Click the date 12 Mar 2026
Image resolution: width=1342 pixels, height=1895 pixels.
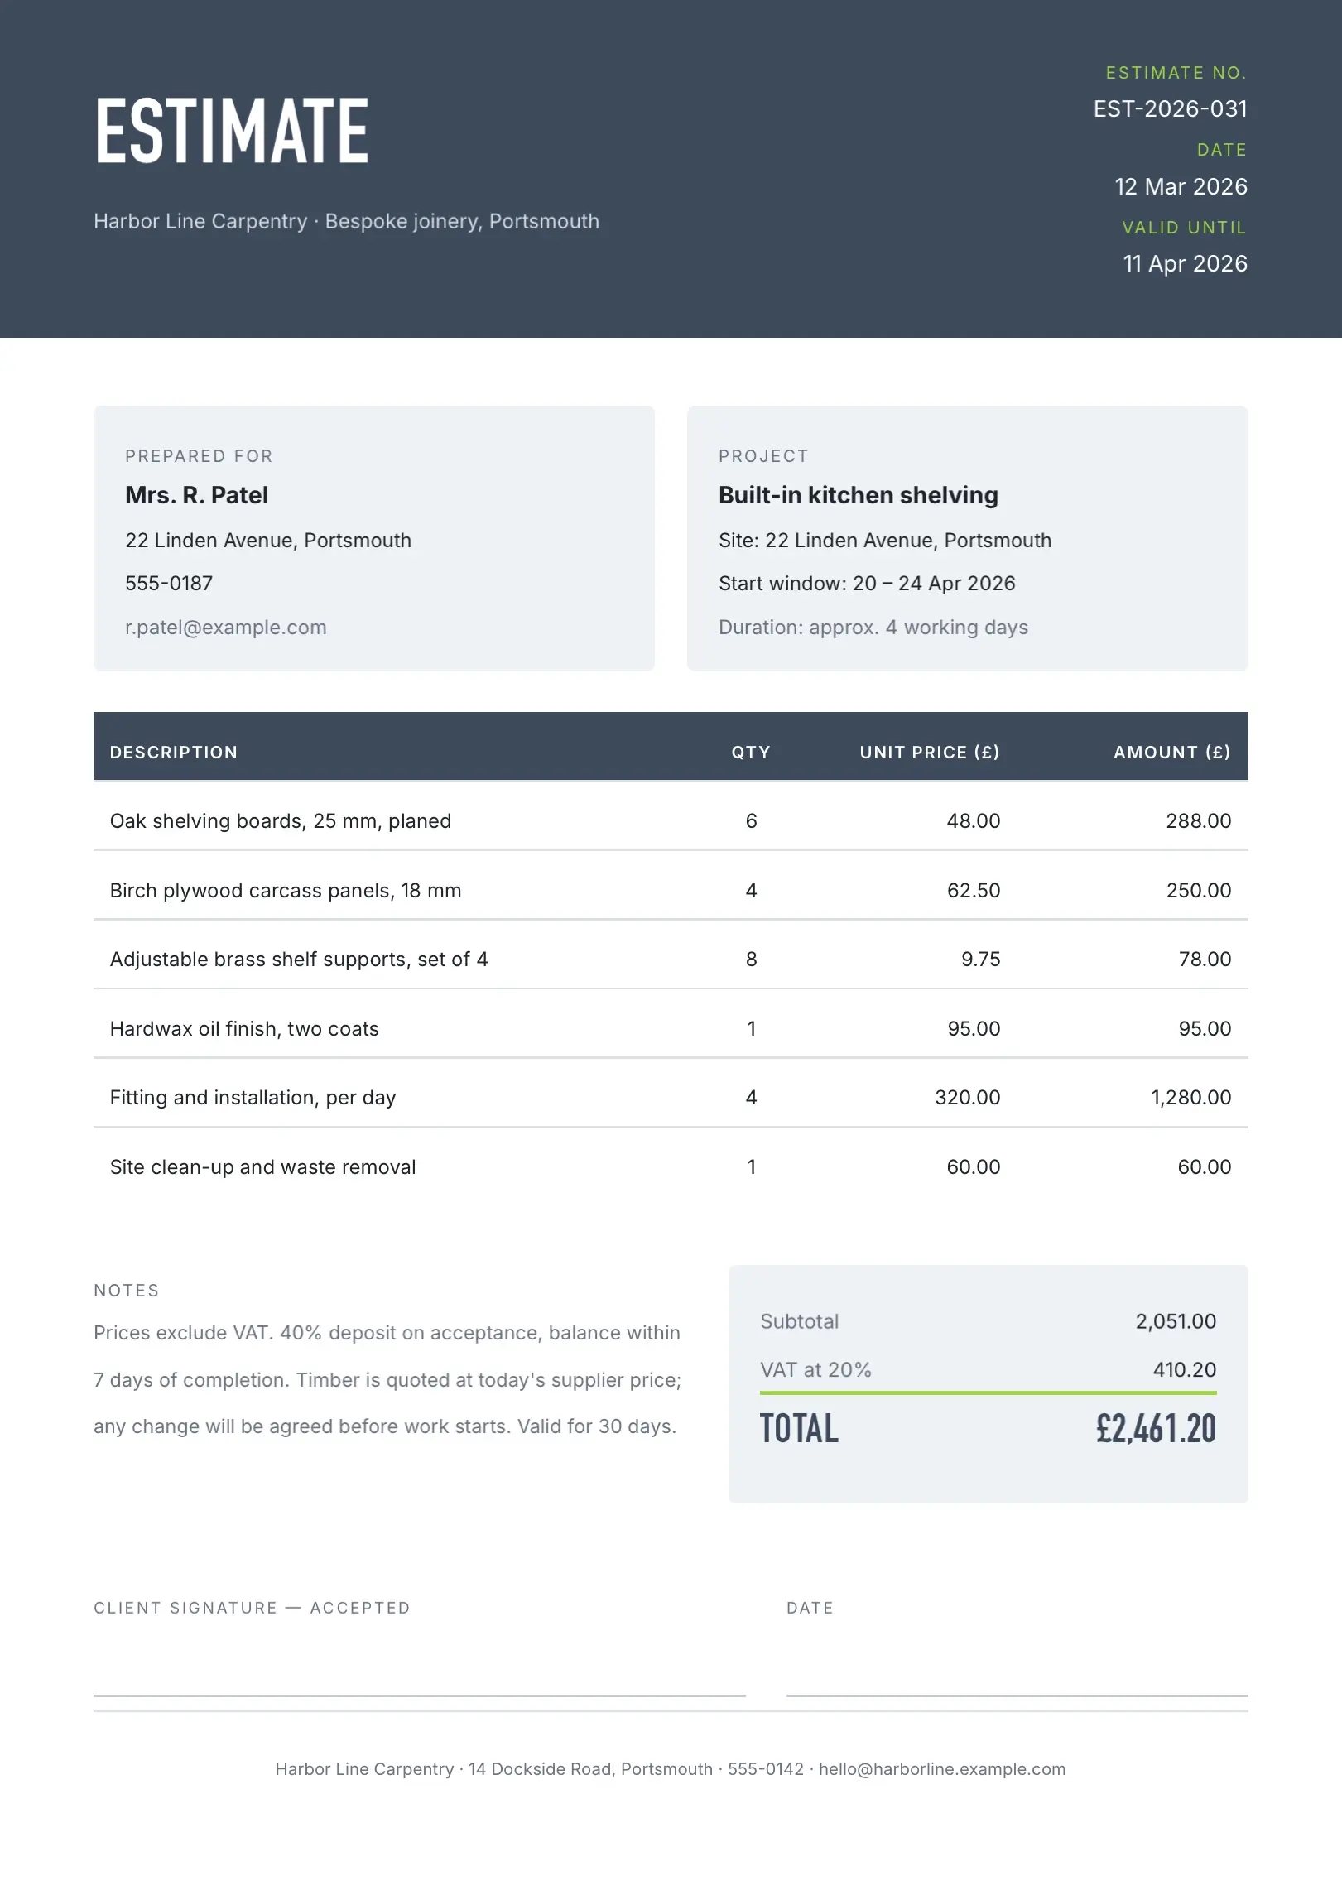[x=1181, y=187]
